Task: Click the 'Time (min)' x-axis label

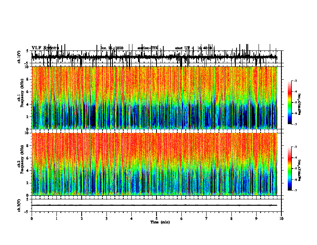Action: pos(160,222)
